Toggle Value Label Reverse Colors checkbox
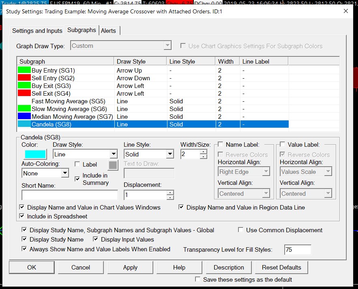Image resolution: width=358 pixels, height=289 pixels. click(x=283, y=154)
